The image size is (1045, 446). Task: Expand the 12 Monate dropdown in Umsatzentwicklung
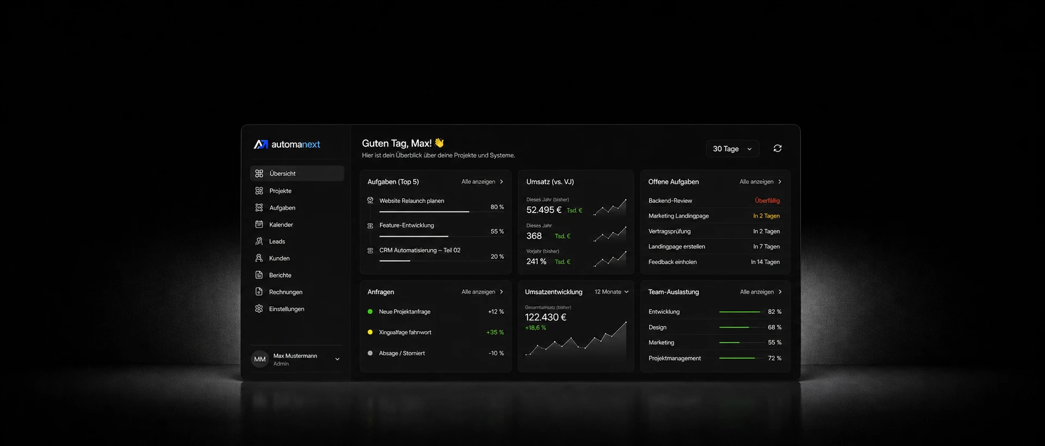click(612, 292)
